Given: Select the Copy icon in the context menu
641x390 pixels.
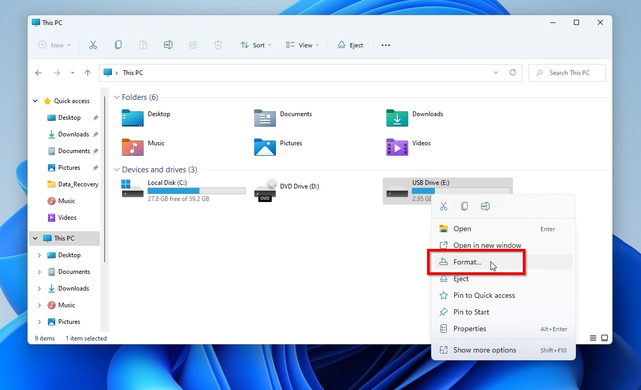Looking at the screenshot, I should (x=464, y=206).
